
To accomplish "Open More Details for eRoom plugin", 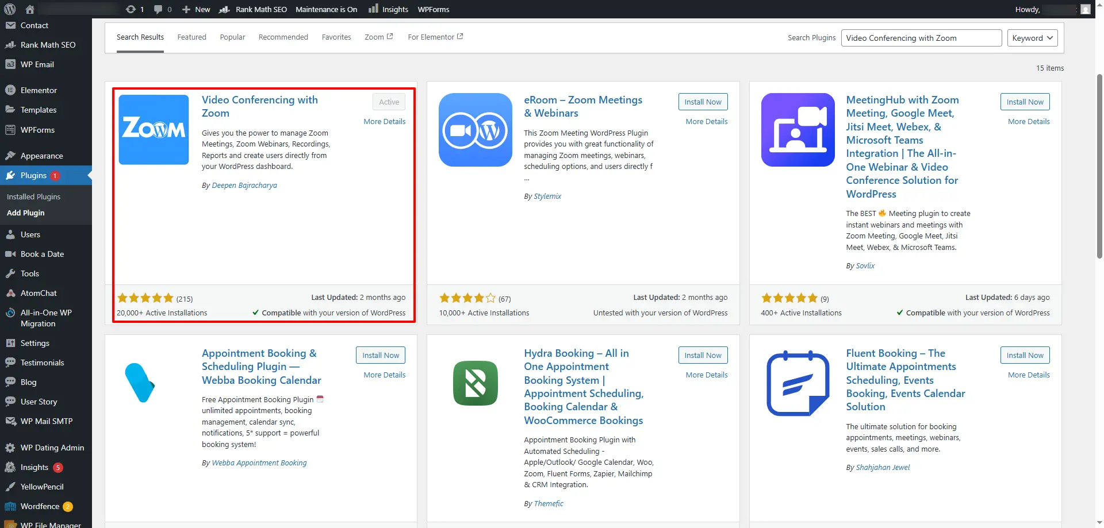I will coord(707,121).
